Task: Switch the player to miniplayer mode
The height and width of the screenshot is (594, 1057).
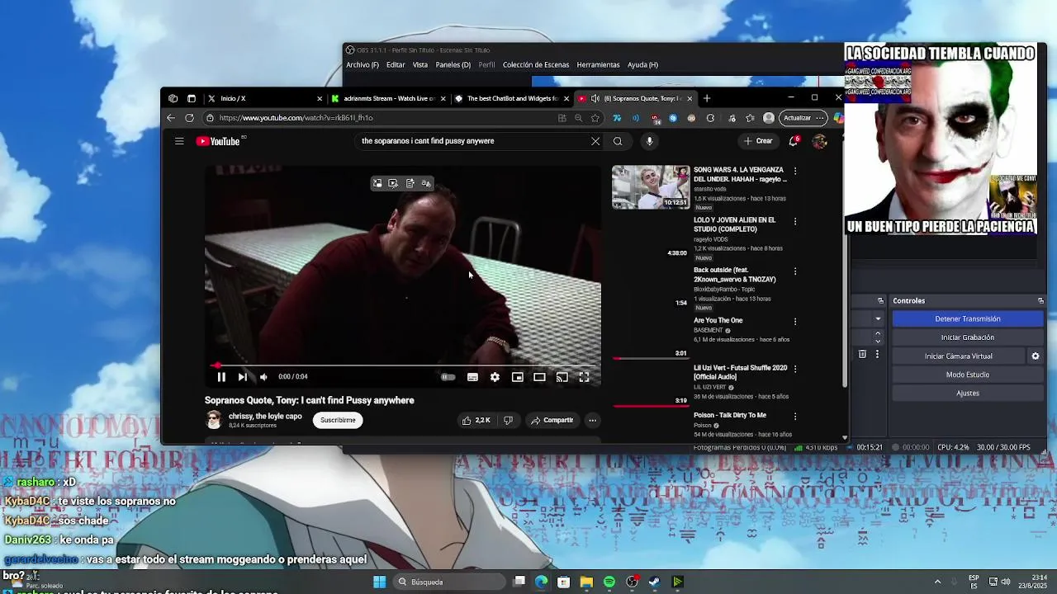Action: coord(517,377)
